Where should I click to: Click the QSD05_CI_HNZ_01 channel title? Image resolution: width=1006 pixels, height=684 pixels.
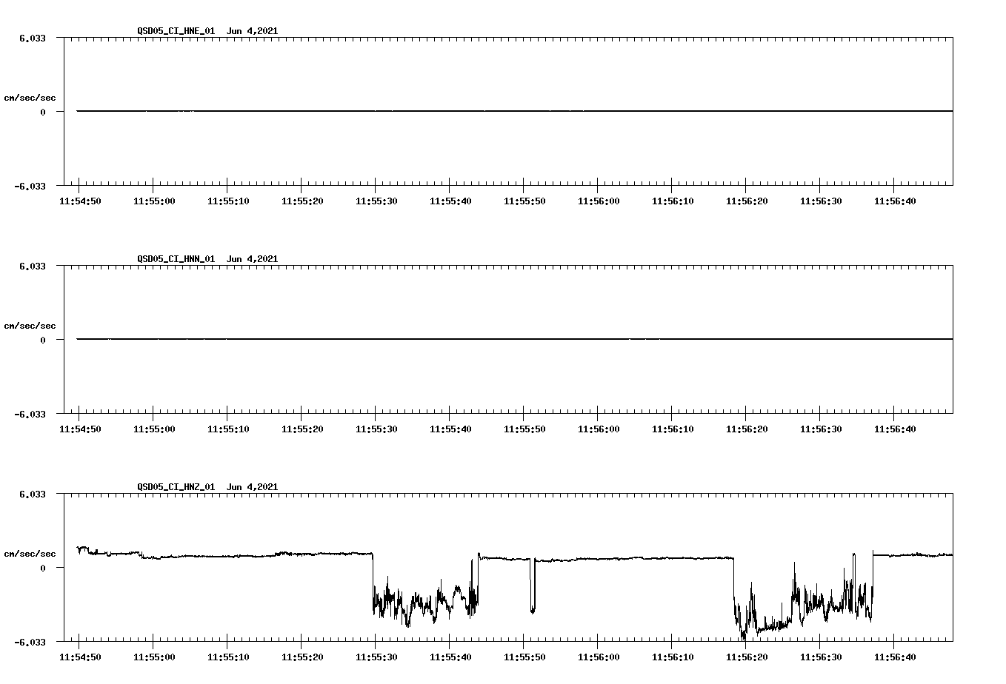[x=176, y=487]
